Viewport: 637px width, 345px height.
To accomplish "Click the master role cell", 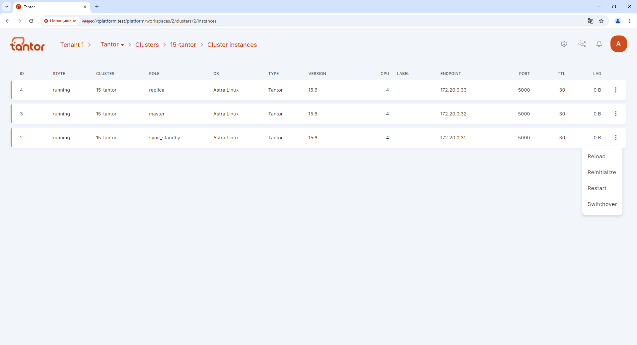I will 157,114.
